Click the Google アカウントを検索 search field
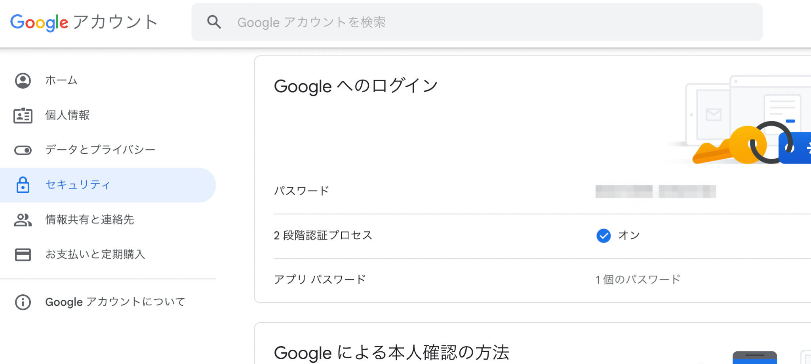Image resolution: width=811 pixels, height=364 pixels. click(x=475, y=22)
